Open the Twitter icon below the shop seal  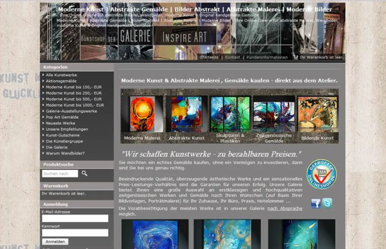327,203
